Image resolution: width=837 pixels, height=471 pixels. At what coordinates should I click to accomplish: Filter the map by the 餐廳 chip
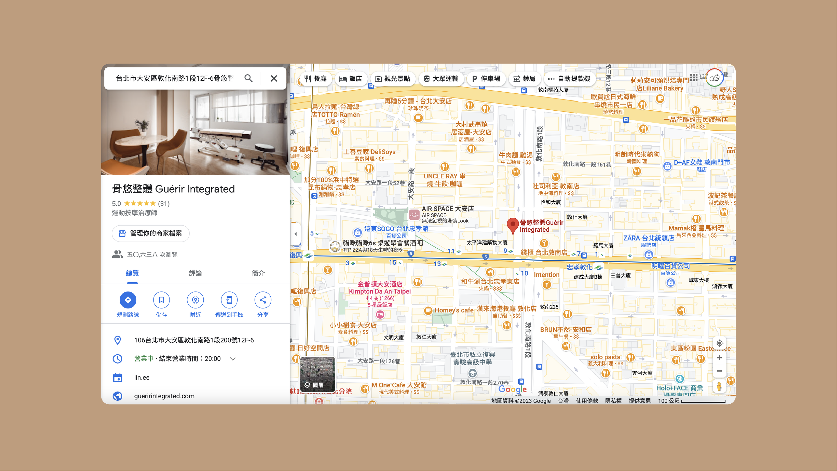pos(315,79)
